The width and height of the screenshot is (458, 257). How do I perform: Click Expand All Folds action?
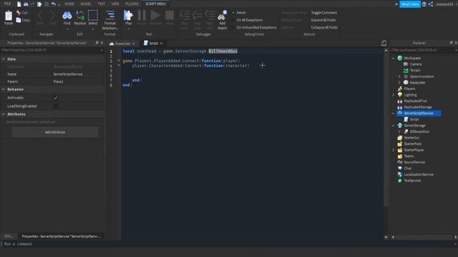coord(323,20)
